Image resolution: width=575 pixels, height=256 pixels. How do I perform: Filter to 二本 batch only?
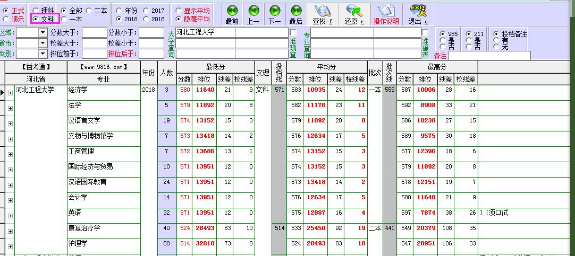(89, 11)
